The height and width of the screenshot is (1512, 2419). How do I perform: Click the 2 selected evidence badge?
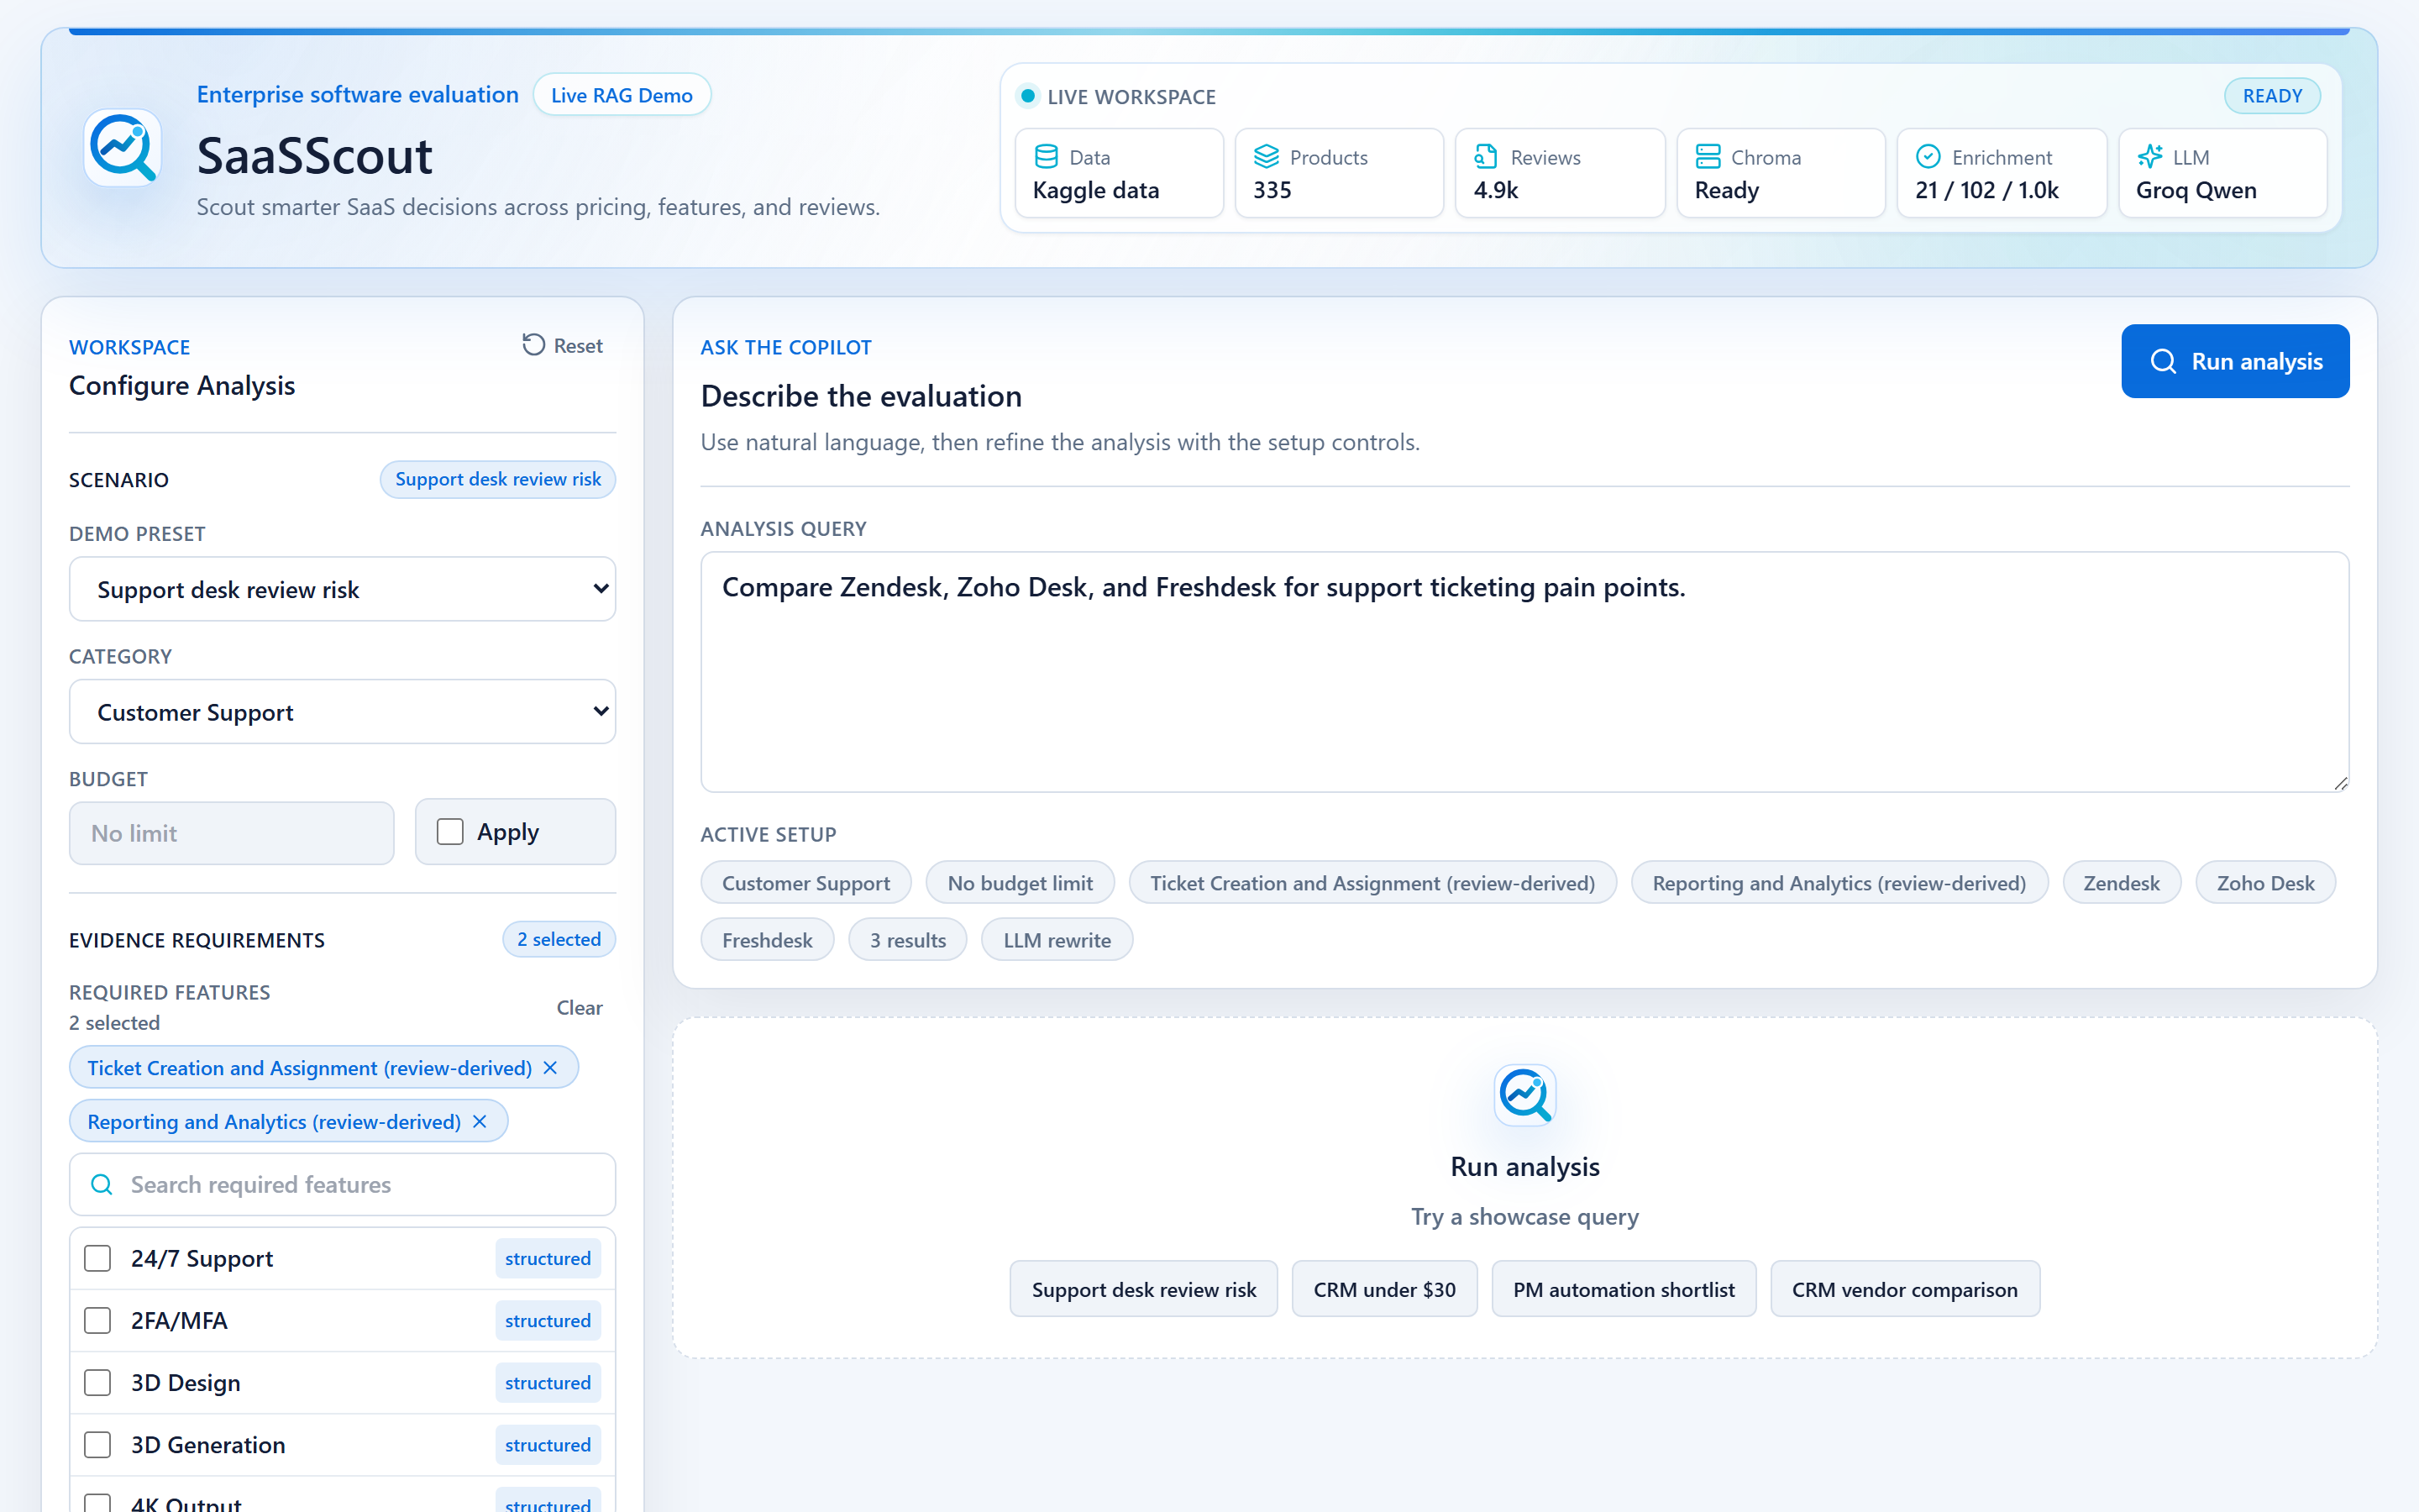[x=559, y=939]
